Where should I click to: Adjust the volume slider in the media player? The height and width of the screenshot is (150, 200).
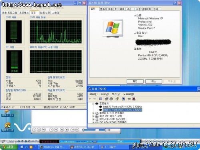(x=102, y=130)
